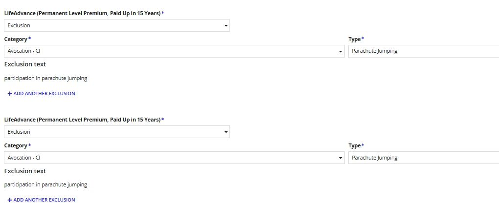Screen dimensions: 499x203
Task: Click the first 'Exclusion text' heading
Action: point(25,64)
